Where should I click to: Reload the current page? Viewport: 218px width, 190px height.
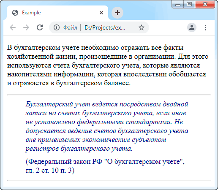(40, 27)
